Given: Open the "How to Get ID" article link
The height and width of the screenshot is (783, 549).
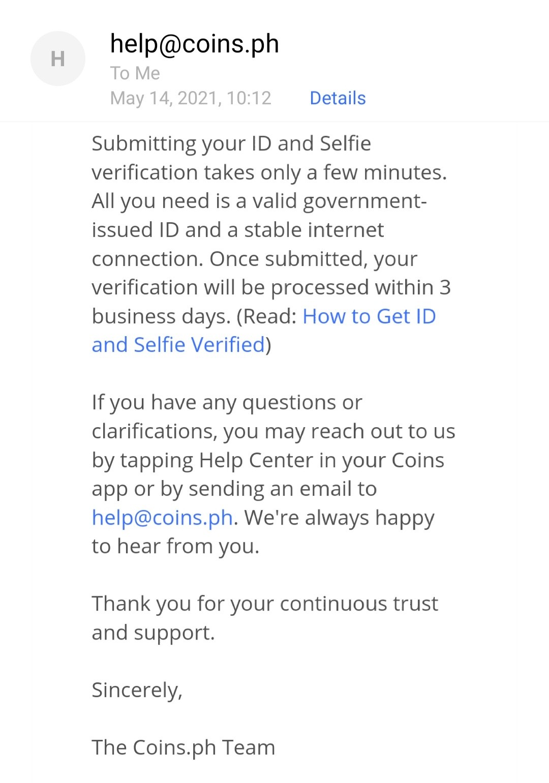Looking at the screenshot, I should [369, 316].
